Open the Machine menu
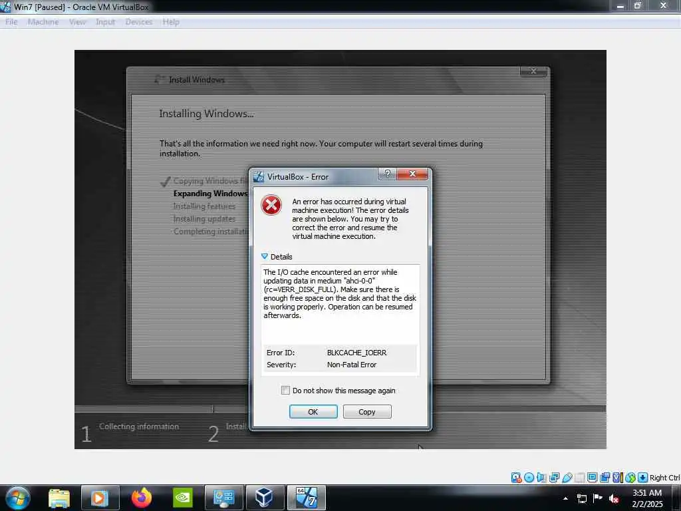 (43, 22)
